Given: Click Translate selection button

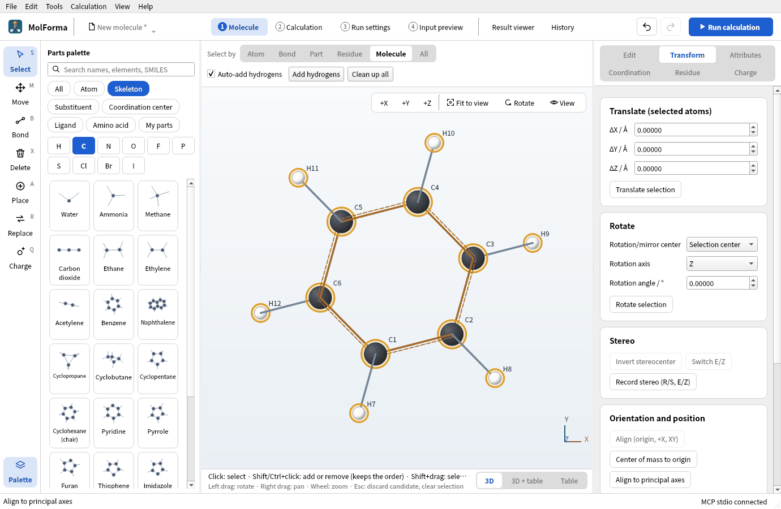Looking at the screenshot, I should [645, 189].
